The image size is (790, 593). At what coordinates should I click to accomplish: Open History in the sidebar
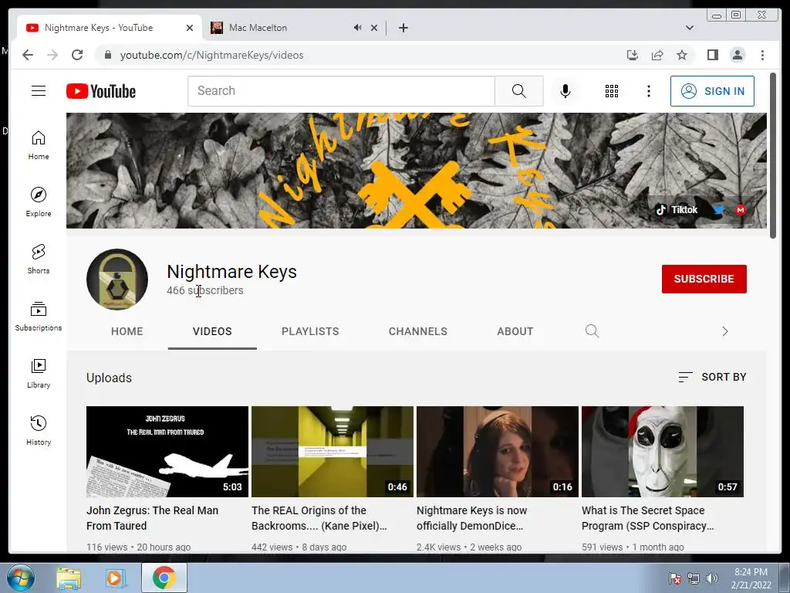[x=39, y=430]
